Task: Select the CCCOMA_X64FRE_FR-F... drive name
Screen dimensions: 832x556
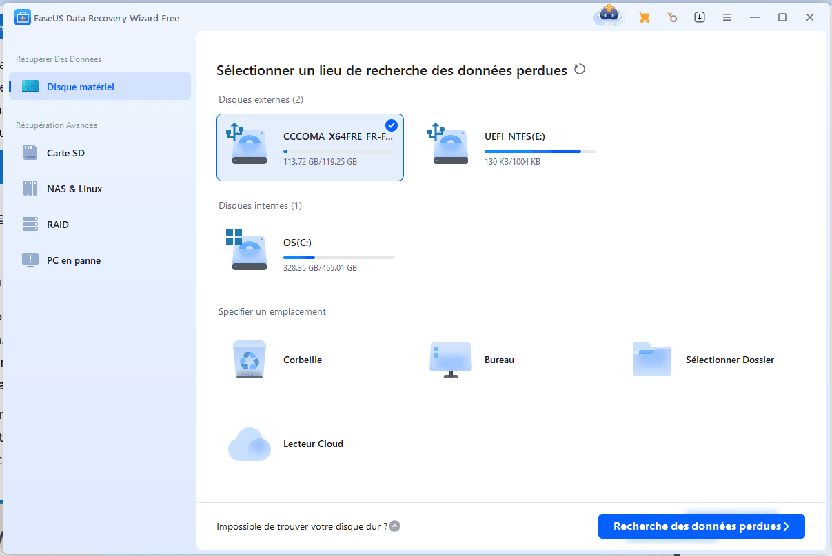Action: 338,136
